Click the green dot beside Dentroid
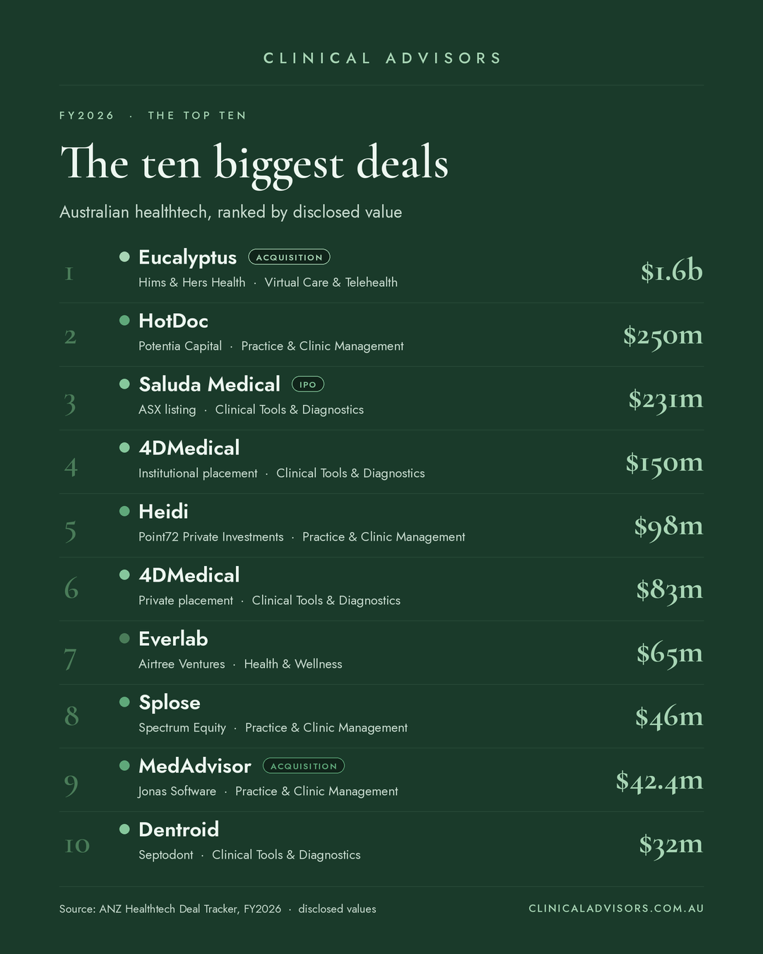 (x=124, y=829)
